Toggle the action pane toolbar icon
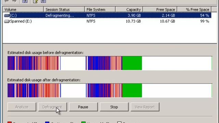The image size is (219, 123). (43, 1)
